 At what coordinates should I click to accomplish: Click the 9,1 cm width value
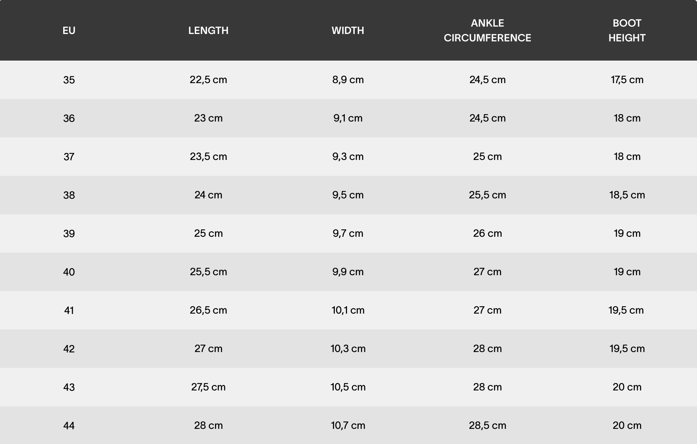pyautogui.click(x=348, y=118)
